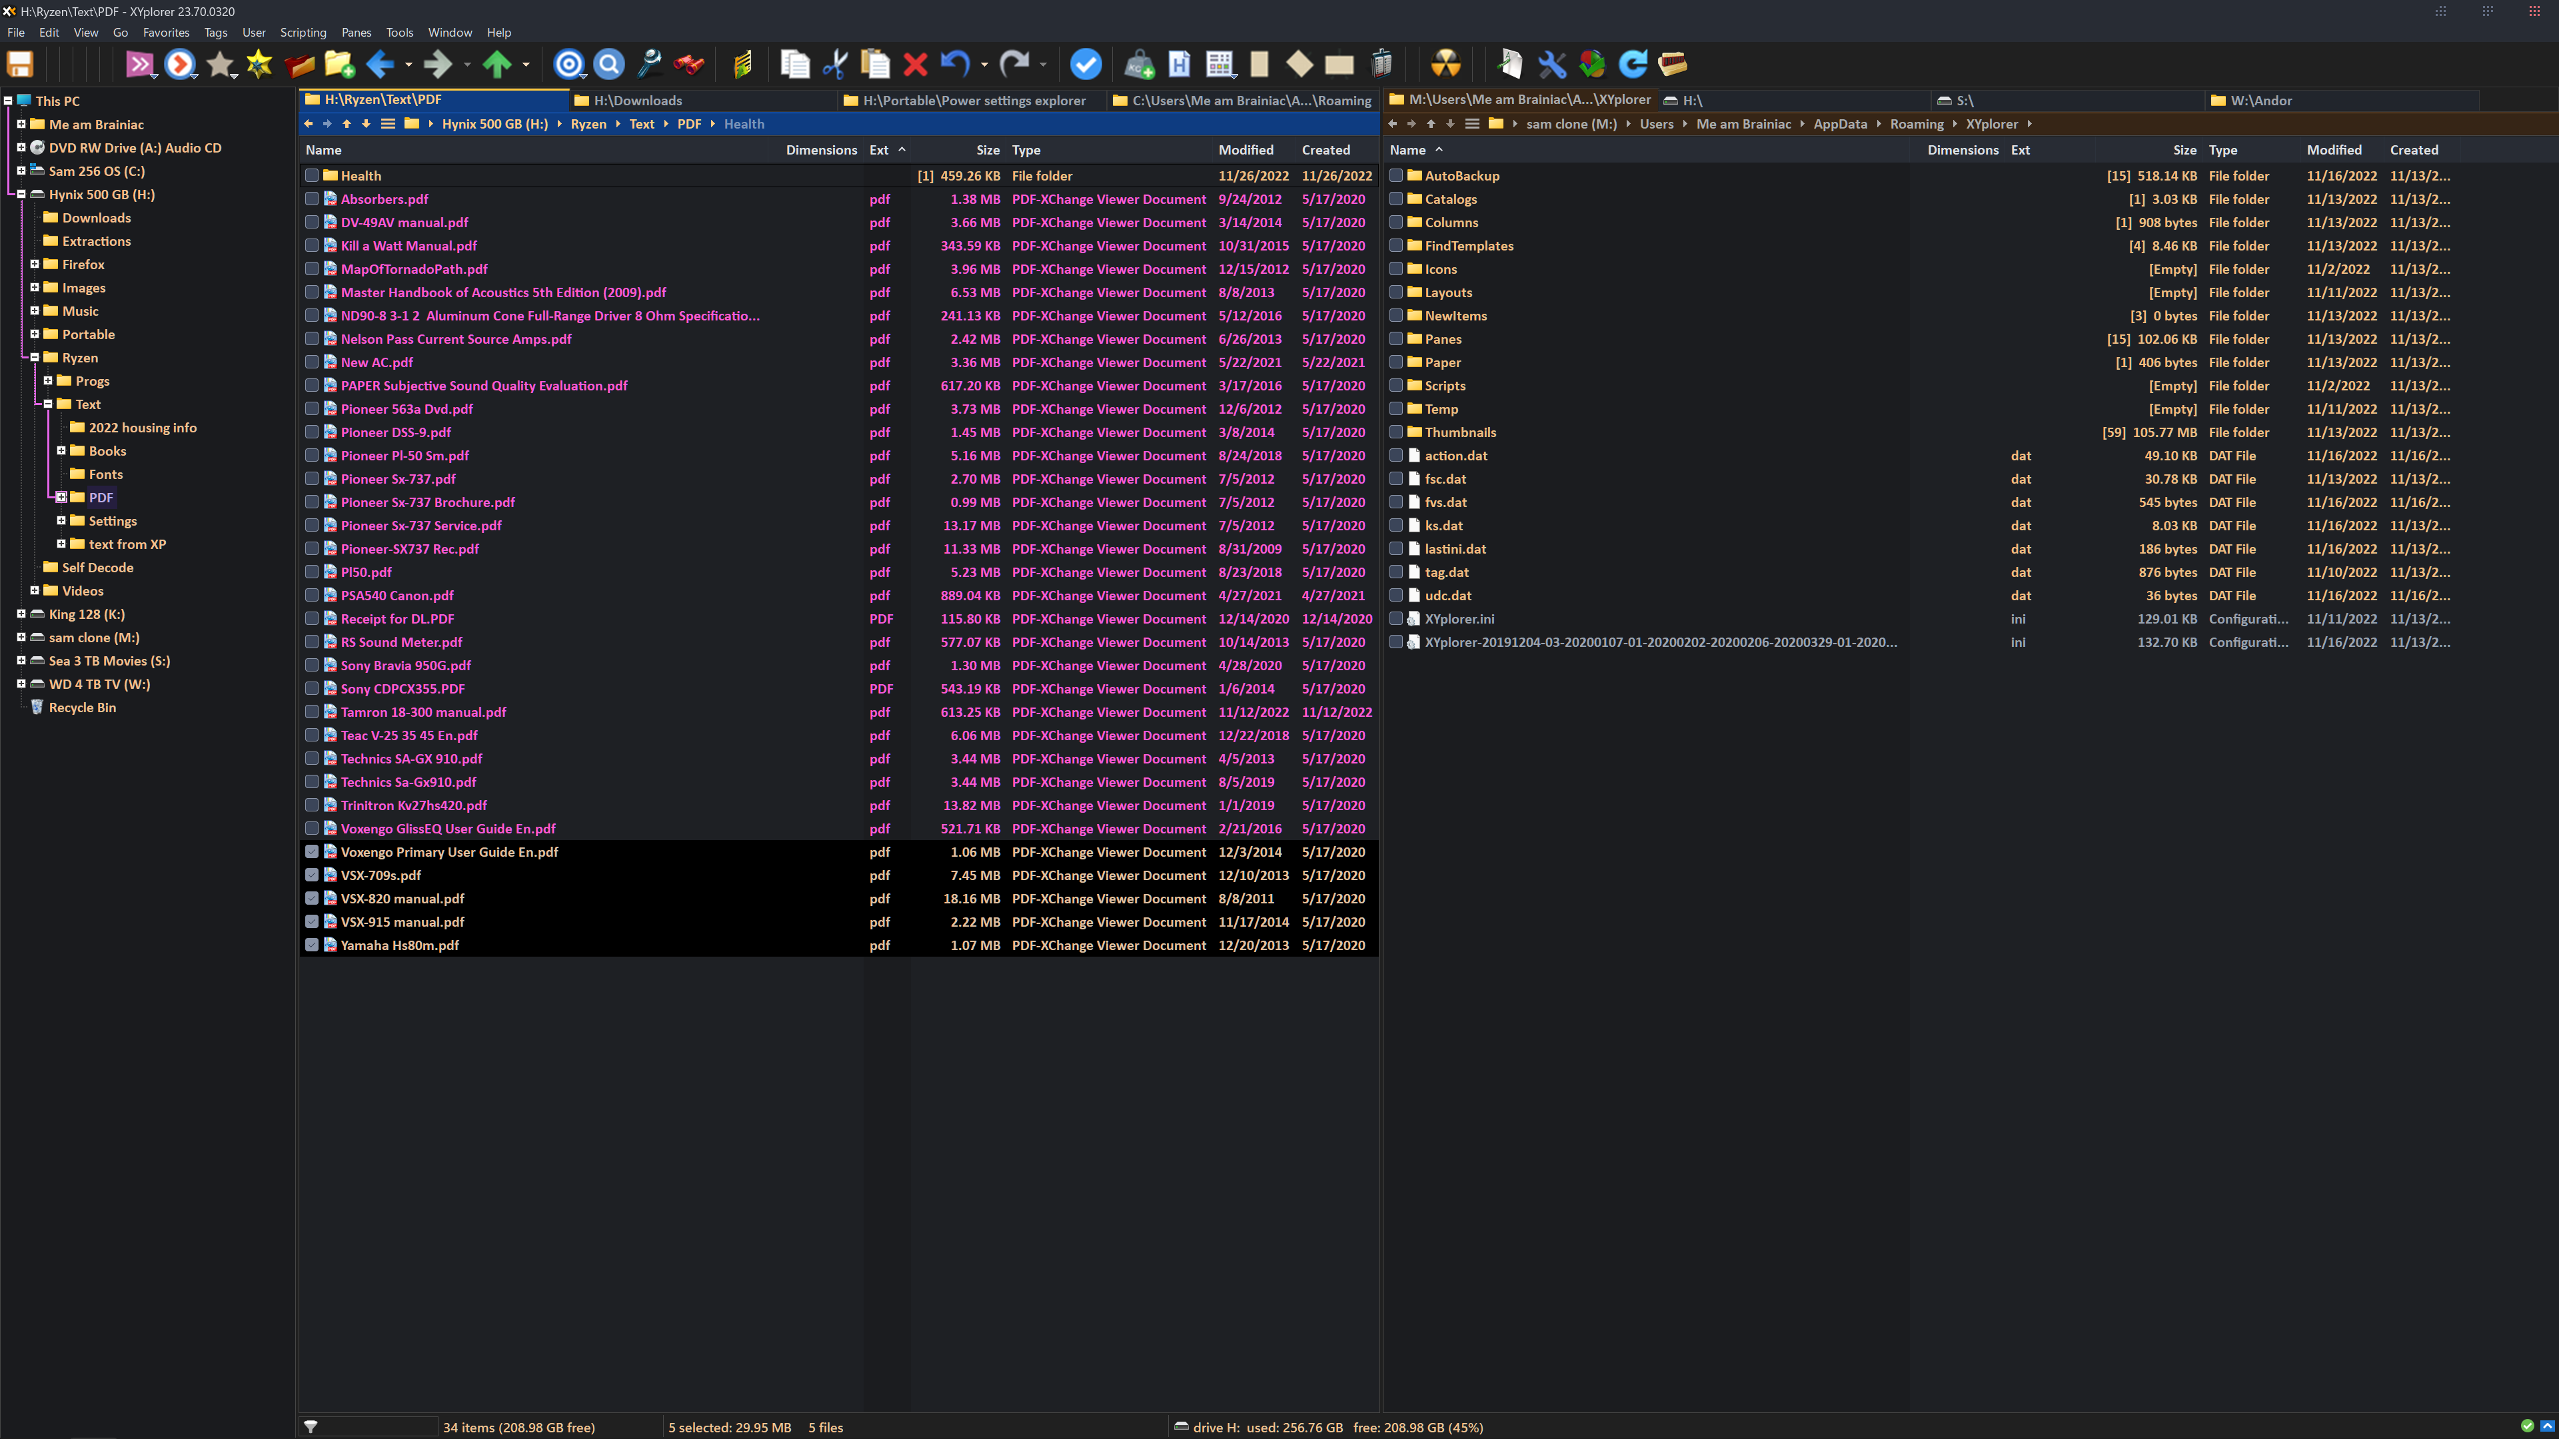Click the blue checkmark circle icon
The image size is (2559, 1439).
click(1086, 65)
